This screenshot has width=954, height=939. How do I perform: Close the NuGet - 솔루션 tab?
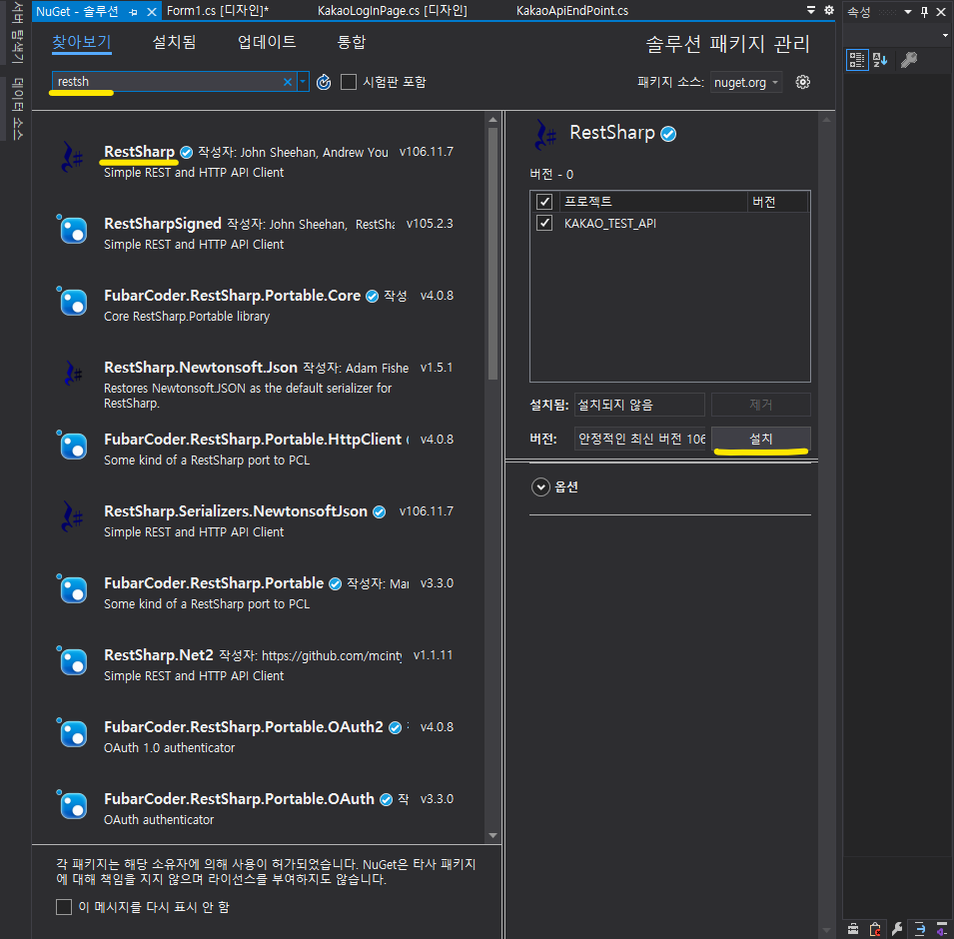click(x=152, y=12)
